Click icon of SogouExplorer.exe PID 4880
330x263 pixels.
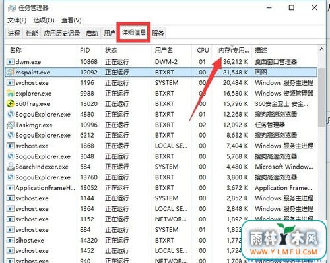(10, 114)
